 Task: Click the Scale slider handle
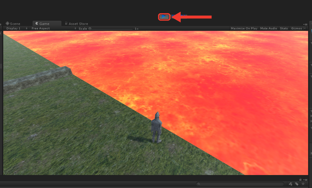coord(90,29)
